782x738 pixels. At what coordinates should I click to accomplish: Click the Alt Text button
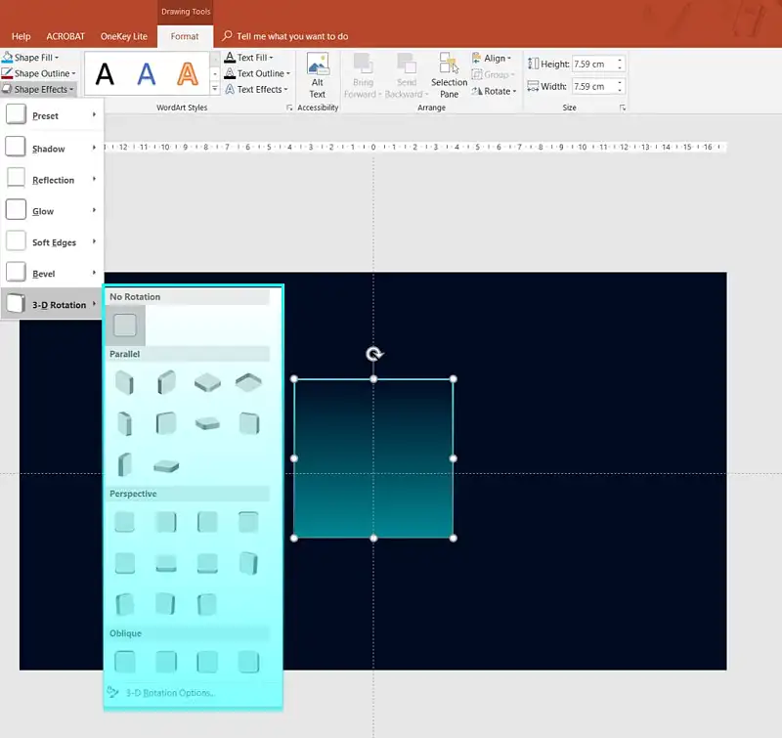tap(317, 76)
